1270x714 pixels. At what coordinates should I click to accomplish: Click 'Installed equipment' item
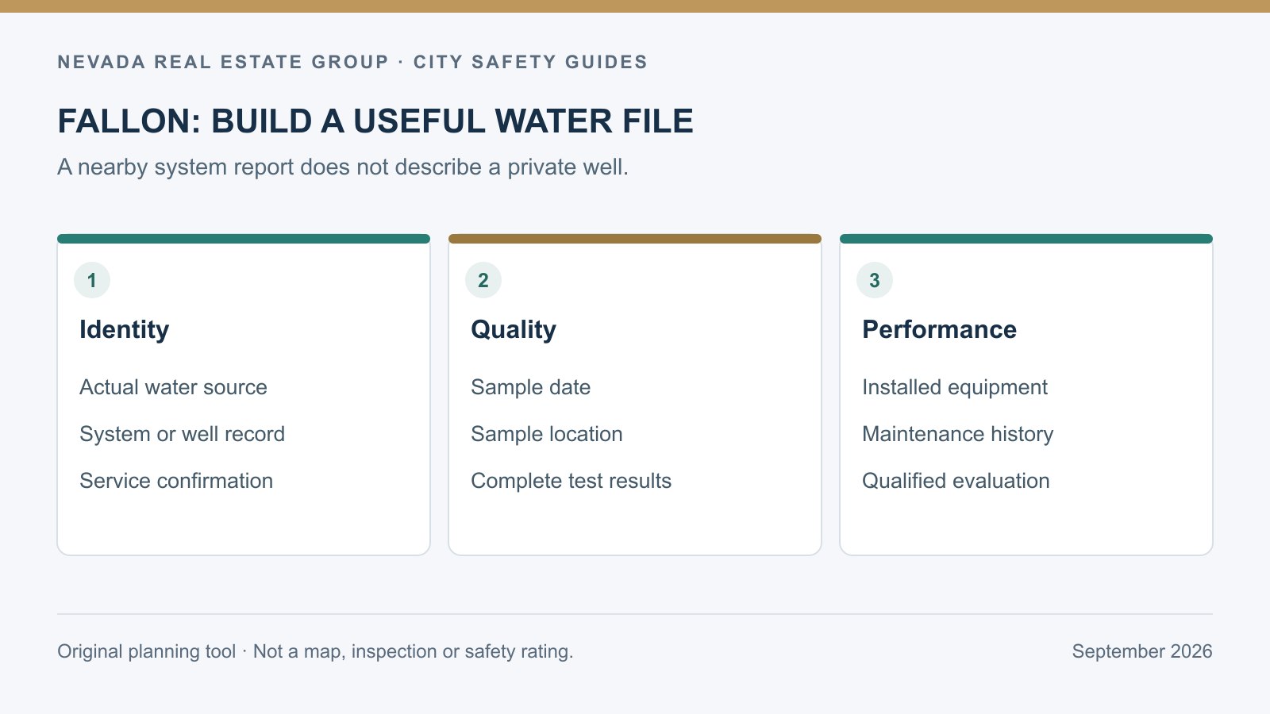pos(955,387)
